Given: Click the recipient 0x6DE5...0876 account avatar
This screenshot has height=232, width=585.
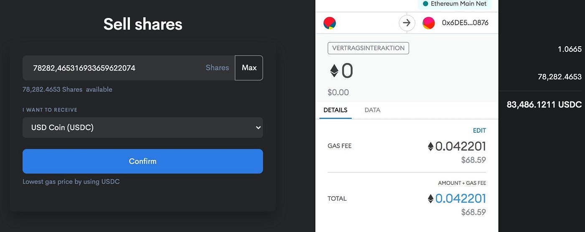Looking at the screenshot, I should pos(429,23).
